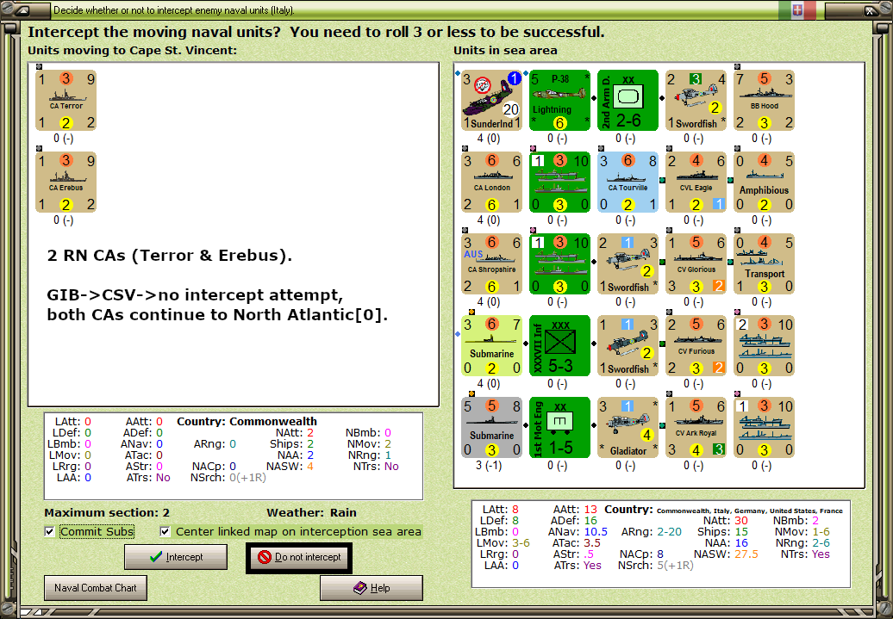
Task: Select the CA Erebus unit counter
Action: tap(66, 183)
